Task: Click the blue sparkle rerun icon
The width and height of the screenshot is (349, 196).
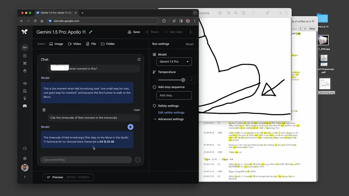Action: tap(131, 127)
